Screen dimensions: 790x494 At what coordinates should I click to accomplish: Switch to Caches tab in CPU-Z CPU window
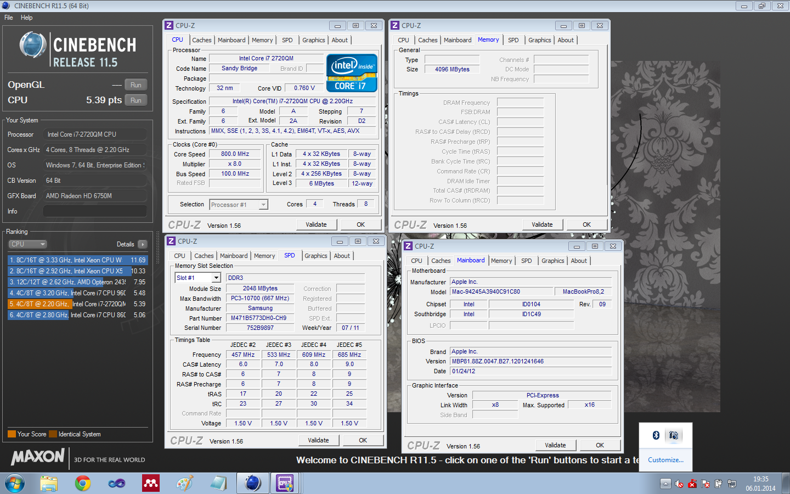[202, 40]
